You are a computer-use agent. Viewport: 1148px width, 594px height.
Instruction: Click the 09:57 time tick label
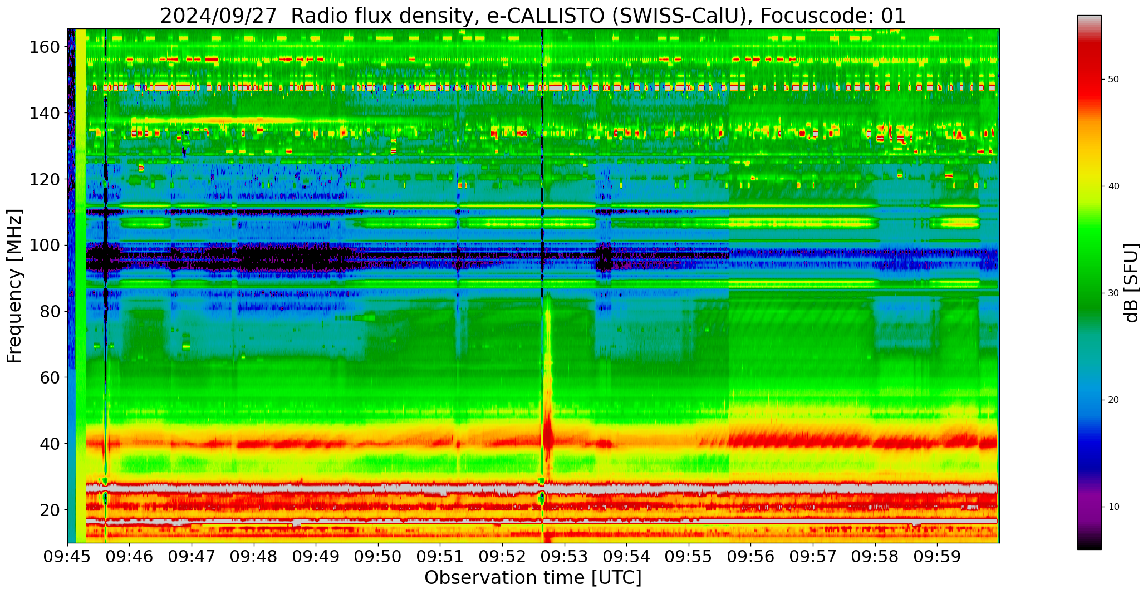[813, 556]
